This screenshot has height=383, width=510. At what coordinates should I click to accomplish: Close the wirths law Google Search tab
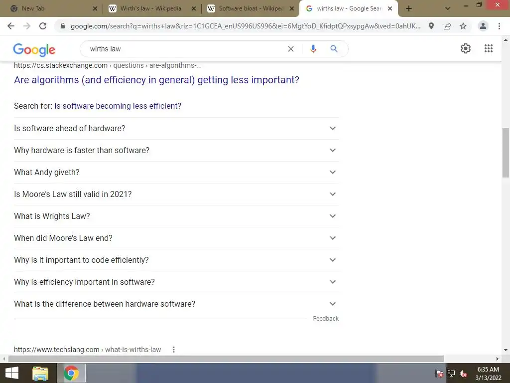tap(390, 9)
